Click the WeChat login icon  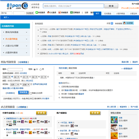point(37,12)
